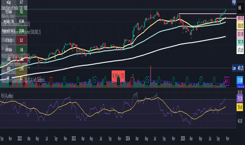Click the 215.8M projected volume value
Image resolution: width=245 pixels, height=145 pixels.
point(21,31)
